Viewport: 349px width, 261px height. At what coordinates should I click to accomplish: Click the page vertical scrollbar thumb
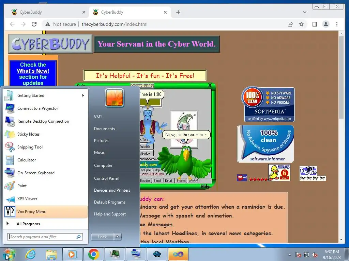(x=341, y=78)
